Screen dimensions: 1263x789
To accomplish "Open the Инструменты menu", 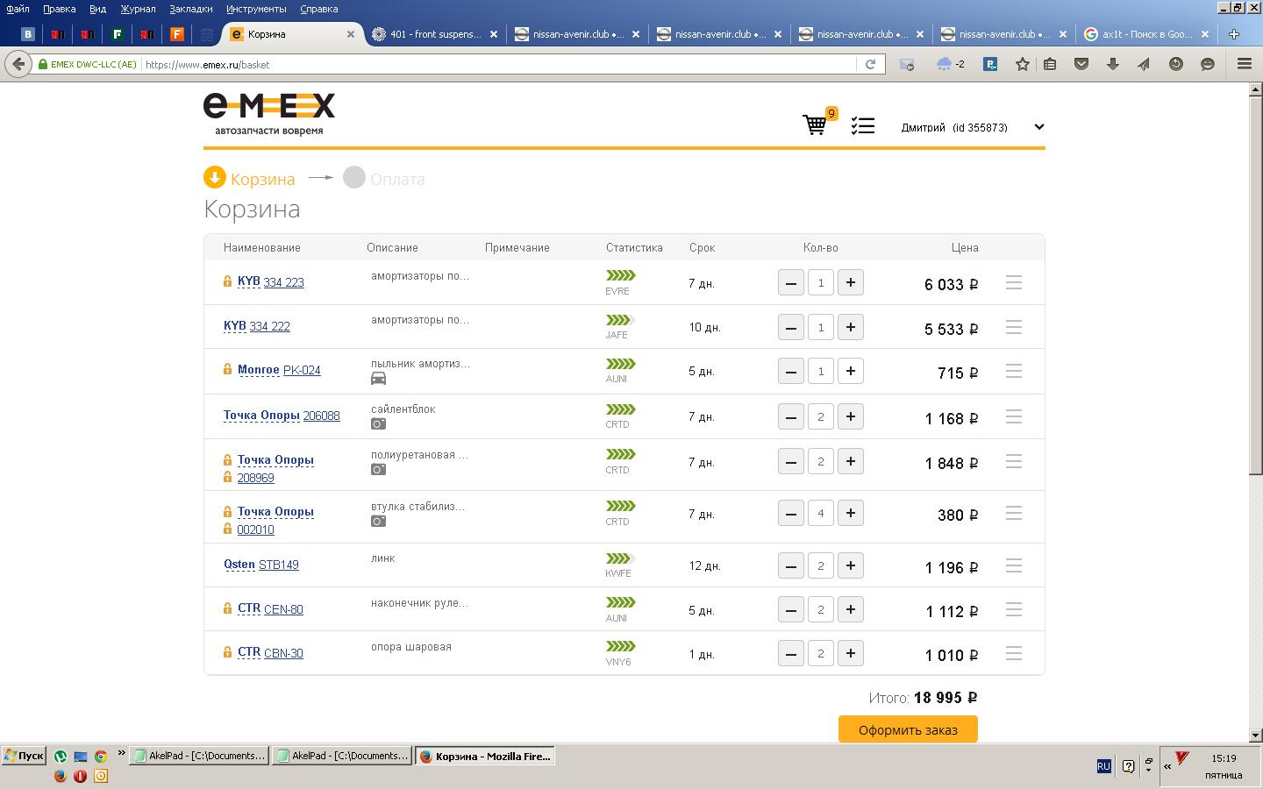I will tap(256, 9).
